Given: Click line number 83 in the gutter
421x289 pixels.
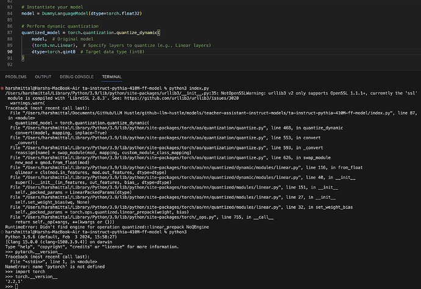Looking at the screenshot, I should coord(10,5).
